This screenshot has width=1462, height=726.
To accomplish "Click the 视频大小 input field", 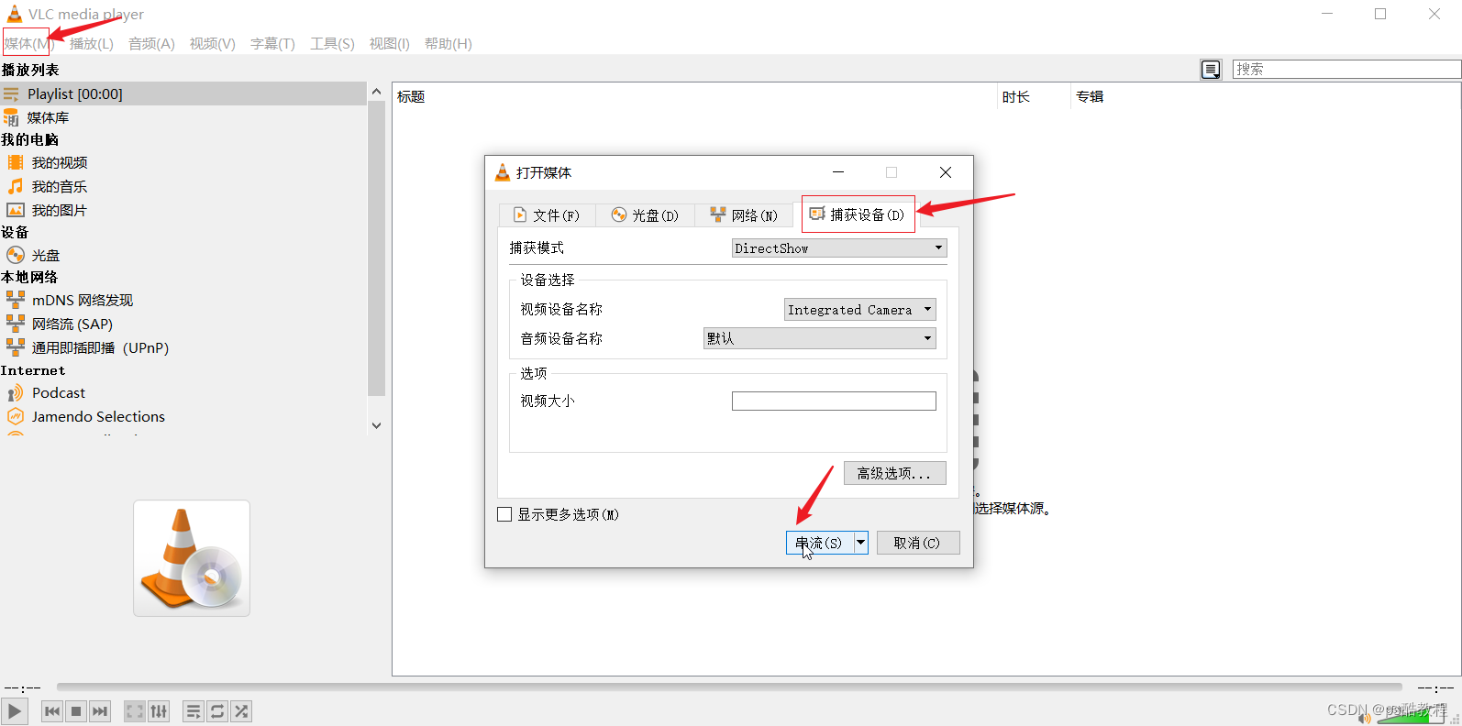I will 834,401.
